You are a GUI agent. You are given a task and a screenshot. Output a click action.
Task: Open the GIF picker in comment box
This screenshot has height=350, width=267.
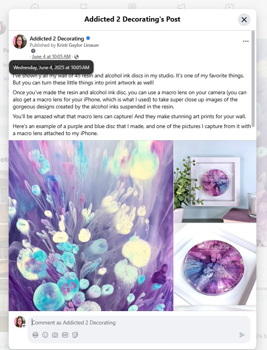[x=65, y=335]
